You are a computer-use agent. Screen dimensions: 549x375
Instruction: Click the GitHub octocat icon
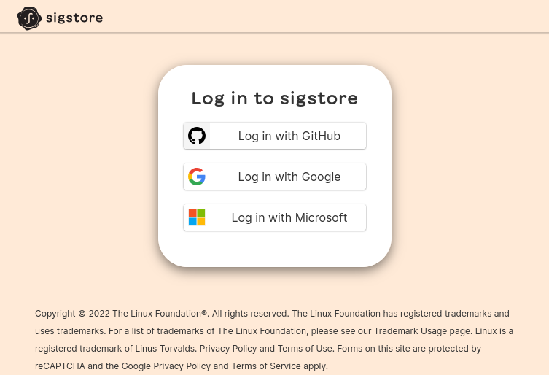click(197, 136)
